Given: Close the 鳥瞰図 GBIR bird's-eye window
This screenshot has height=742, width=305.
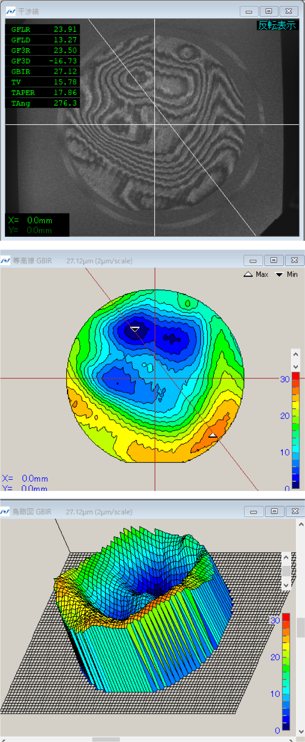Looking at the screenshot, I should tap(294, 511).
